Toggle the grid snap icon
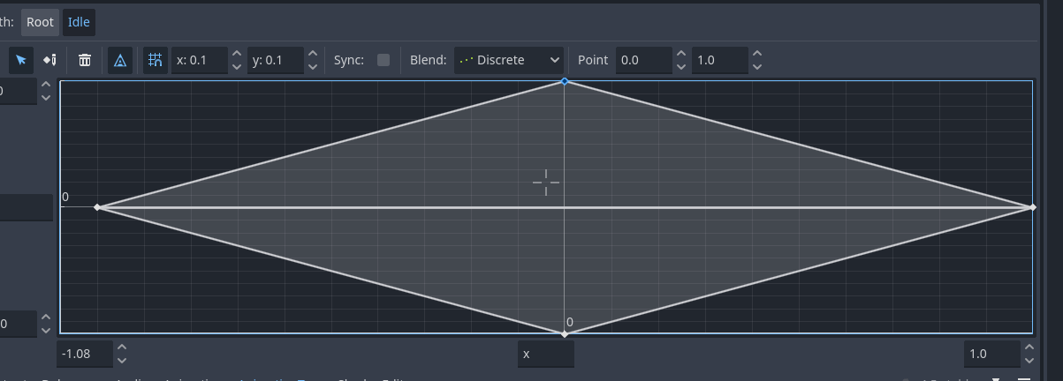 tap(156, 60)
